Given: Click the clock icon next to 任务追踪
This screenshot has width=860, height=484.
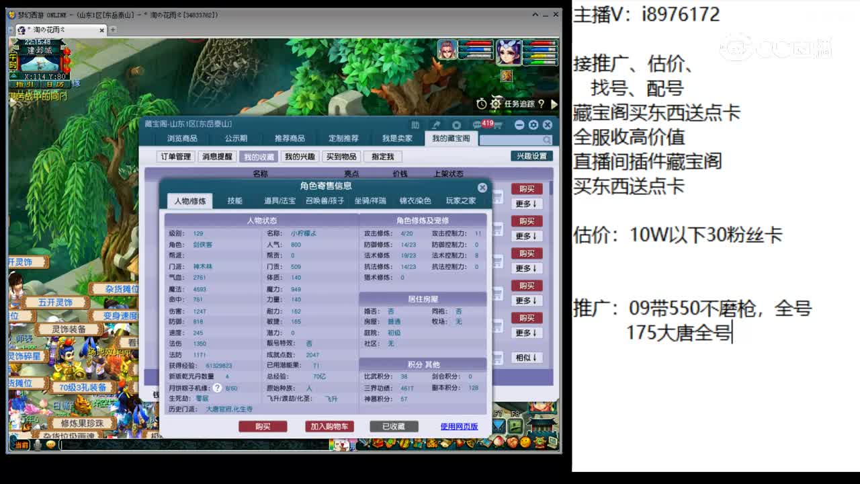Looking at the screenshot, I should point(482,104).
